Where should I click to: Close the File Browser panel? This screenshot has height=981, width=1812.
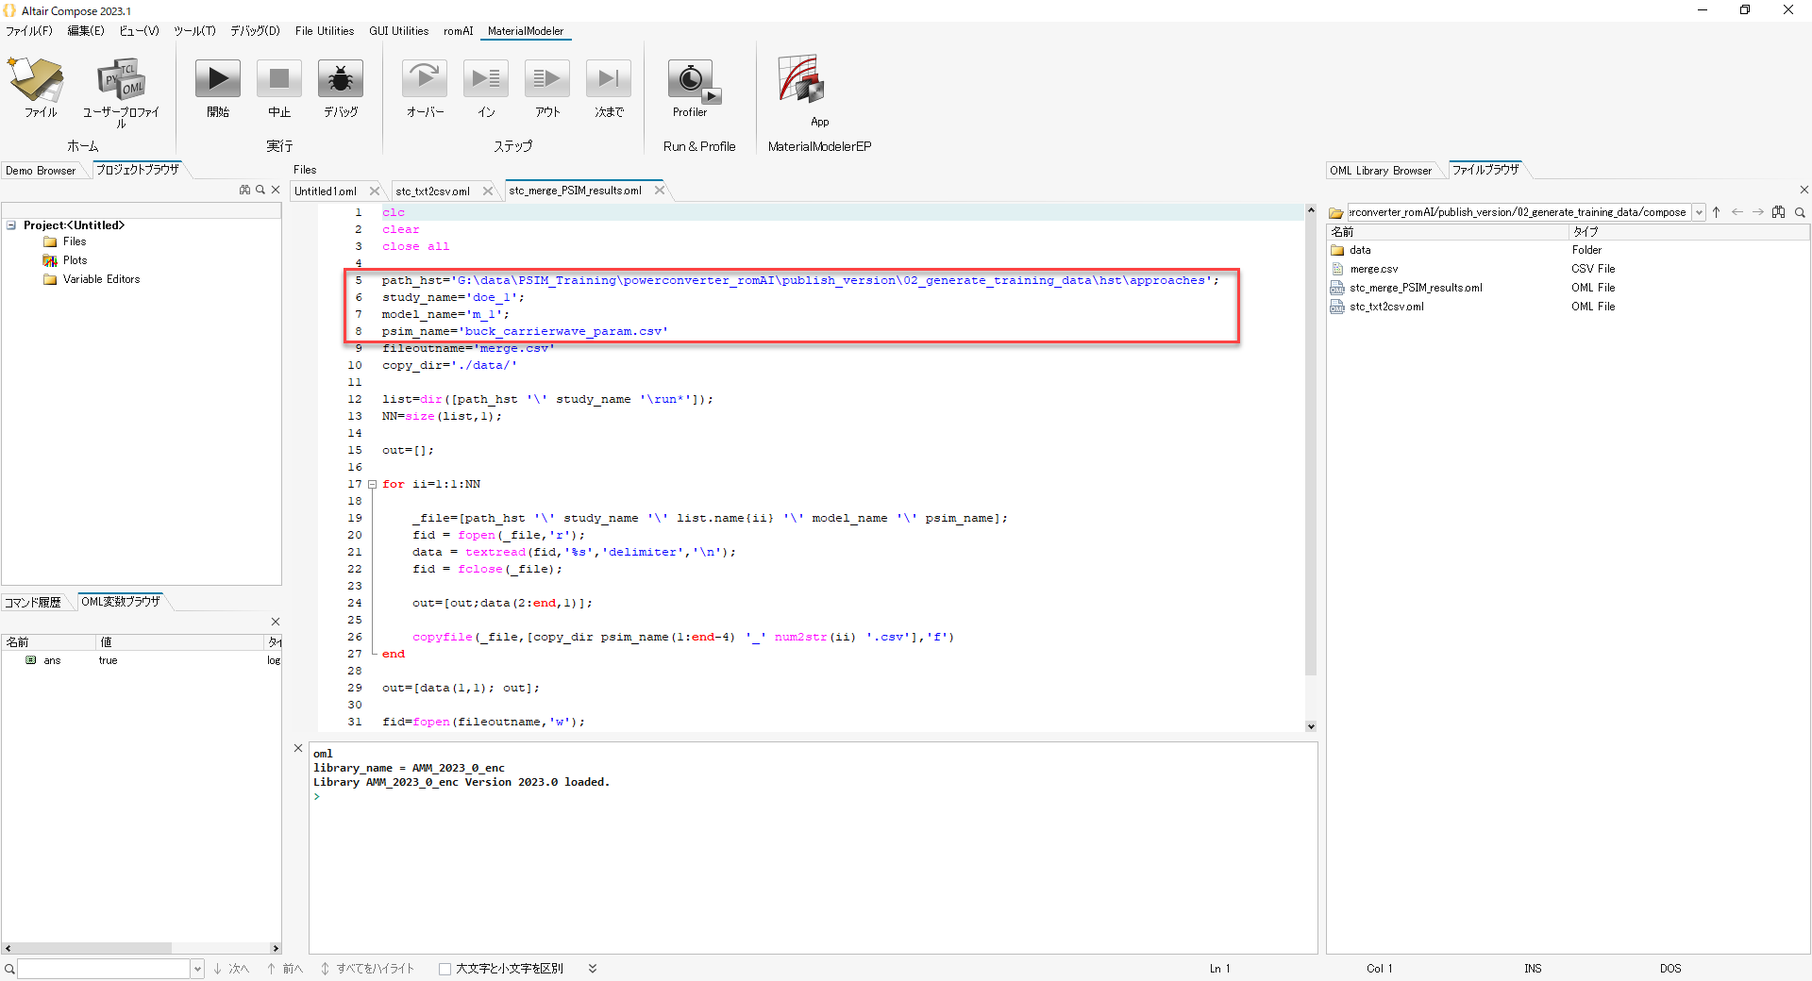pyautogui.click(x=1804, y=190)
